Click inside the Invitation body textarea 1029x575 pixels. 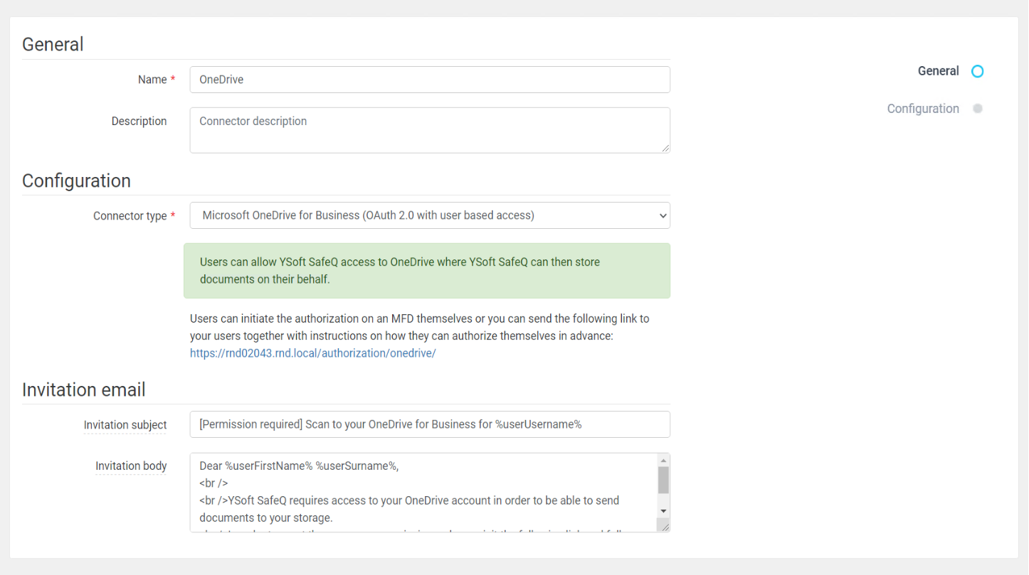423,493
